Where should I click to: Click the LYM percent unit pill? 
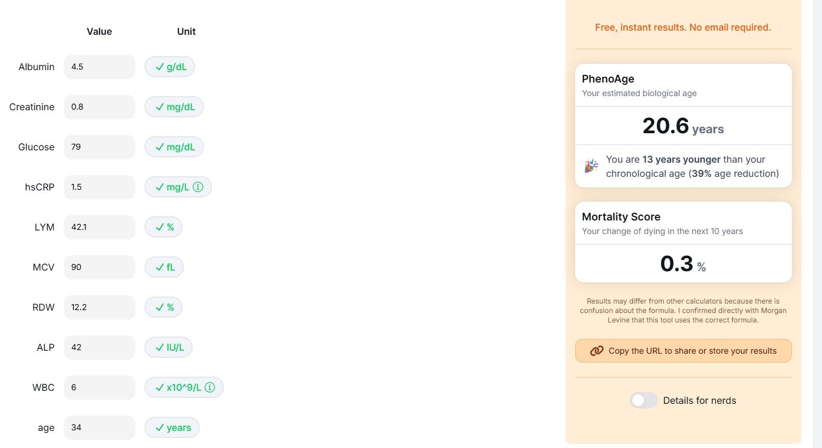point(164,228)
